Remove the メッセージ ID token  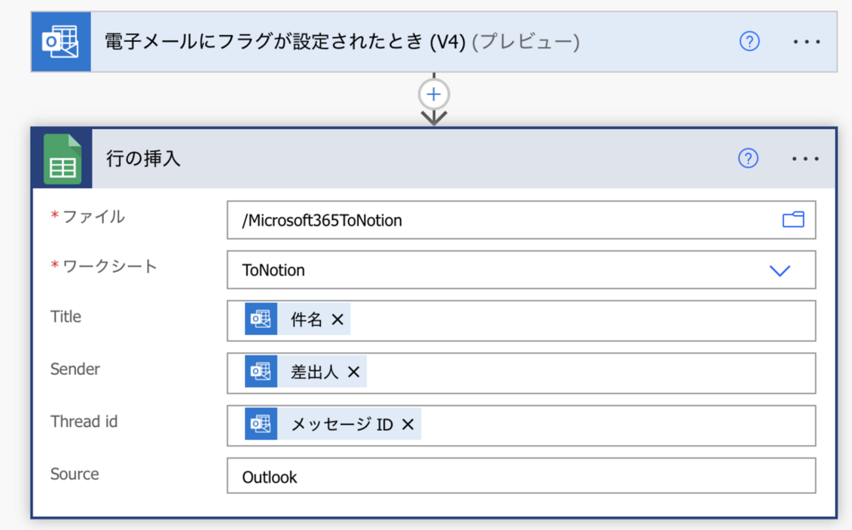(x=408, y=425)
